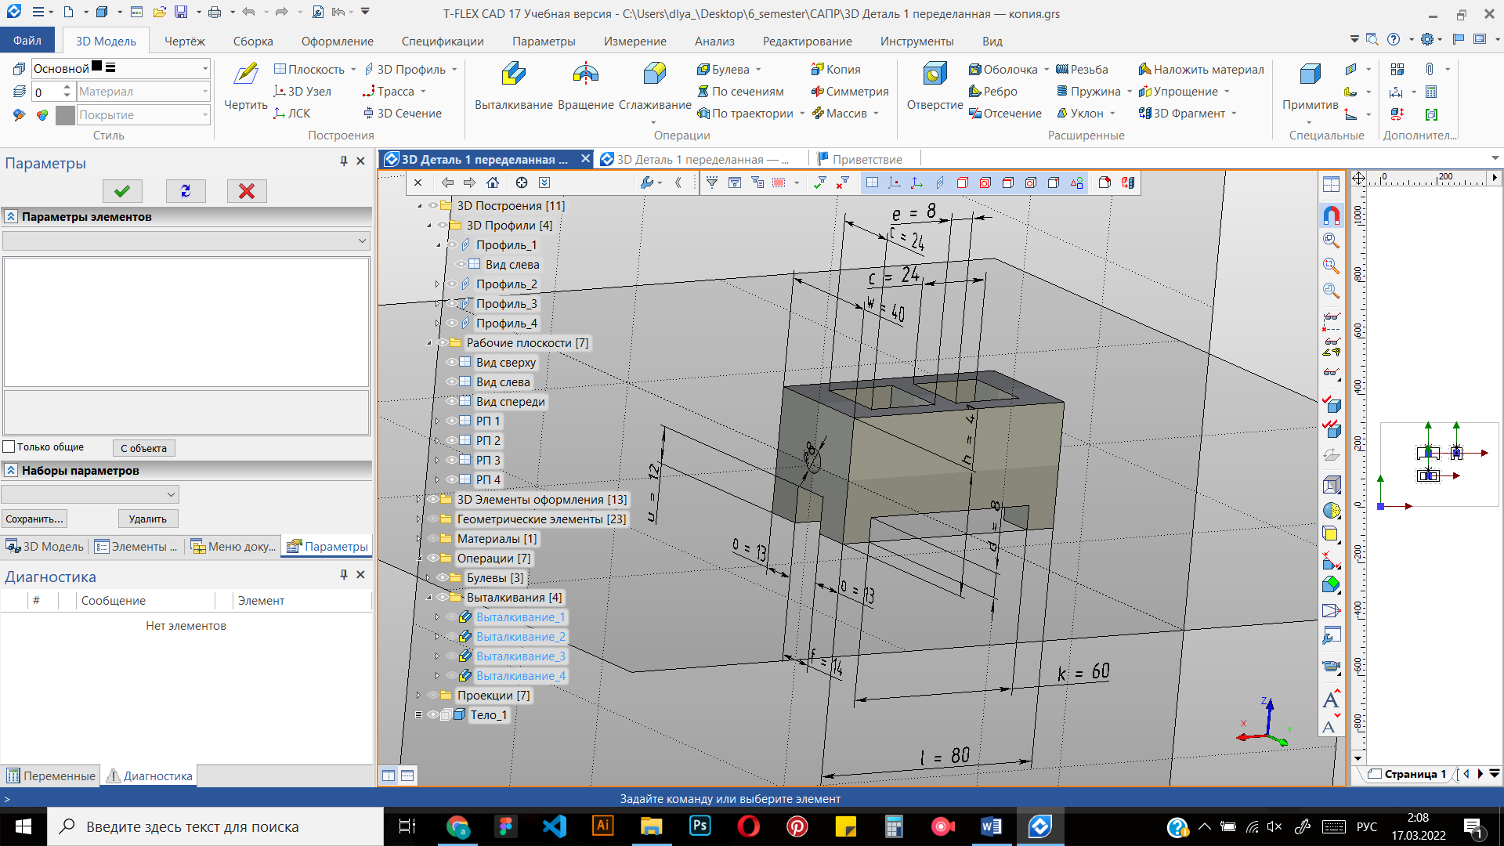Screen dimensions: 1504x846
Task: Toggle visibility eye of РП 1
Action: click(452, 421)
